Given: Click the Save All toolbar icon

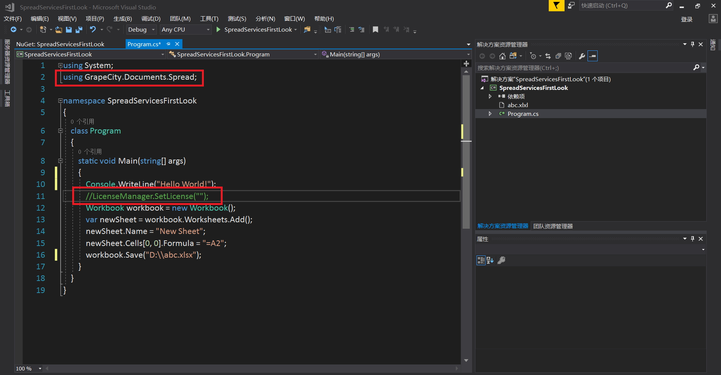Looking at the screenshot, I should coord(79,30).
